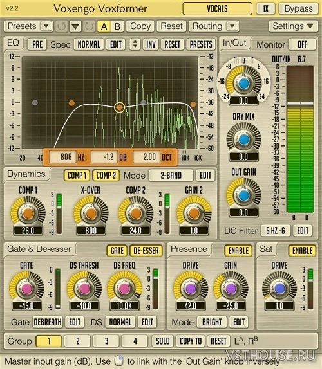Click the COPY TO button
This screenshot has height=369, width=322.
pos(191,341)
